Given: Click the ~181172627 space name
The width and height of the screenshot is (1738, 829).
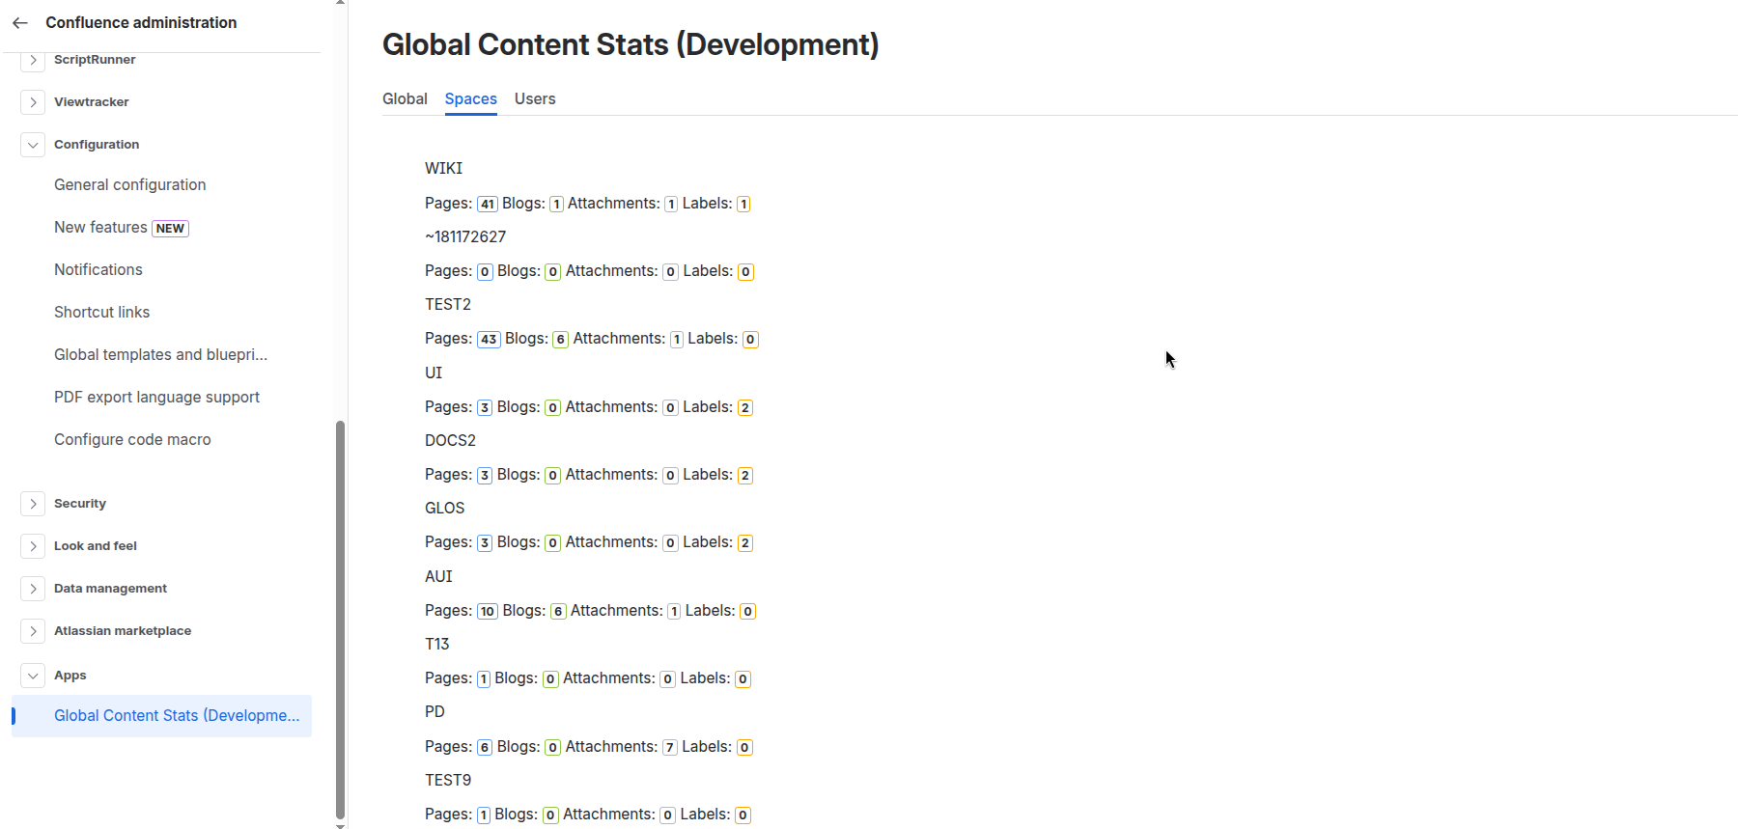Looking at the screenshot, I should pyautogui.click(x=465, y=237).
